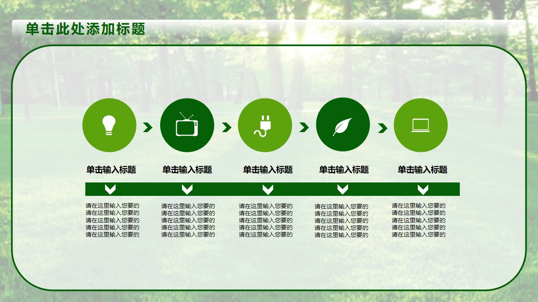
Task: Select slide title 单击此处添加标题
Action: click(x=85, y=29)
